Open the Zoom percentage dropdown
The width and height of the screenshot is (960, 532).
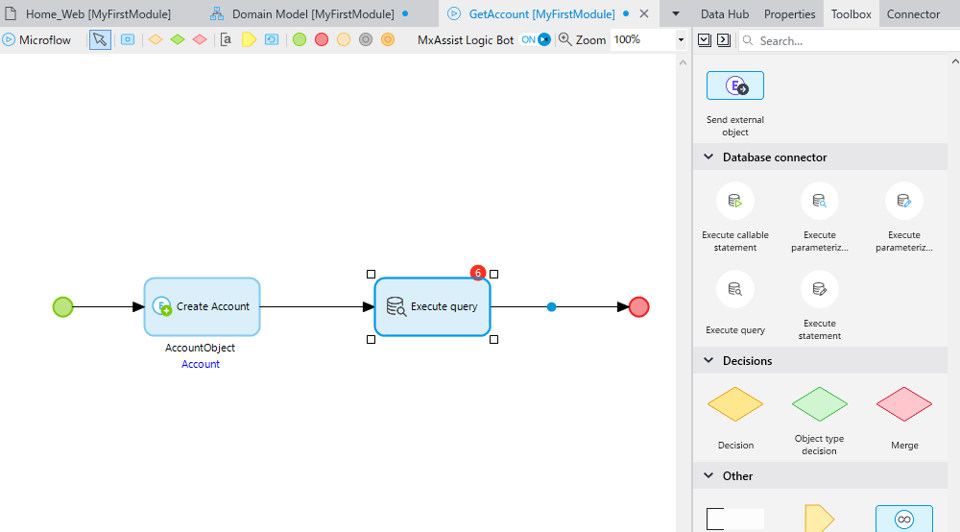coord(681,39)
